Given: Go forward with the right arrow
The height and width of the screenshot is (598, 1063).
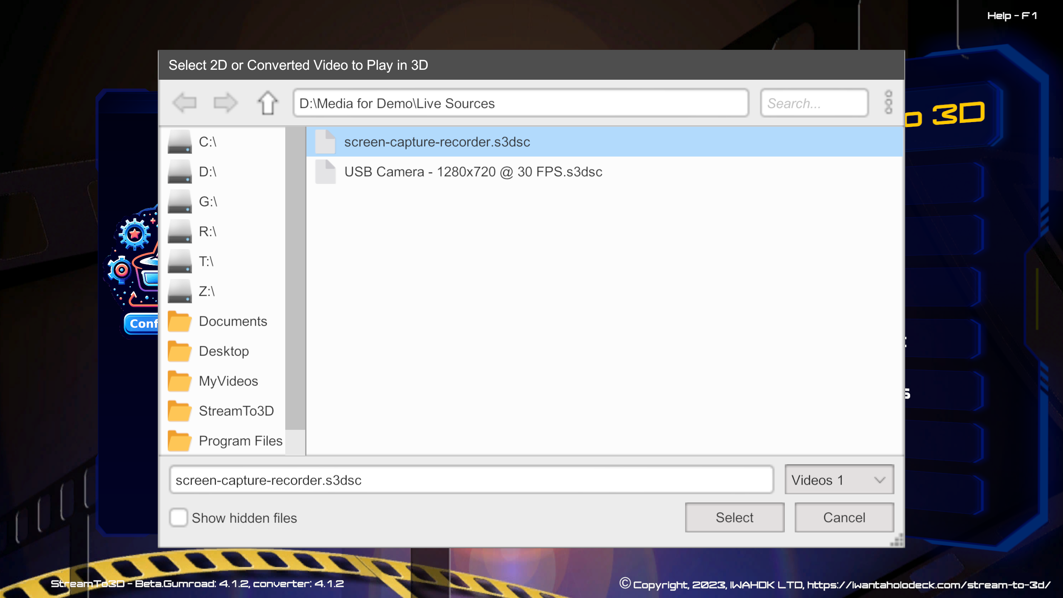Looking at the screenshot, I should 225,103.
